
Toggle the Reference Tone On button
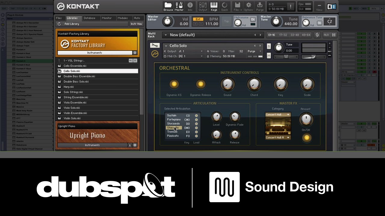coord(319,23)
